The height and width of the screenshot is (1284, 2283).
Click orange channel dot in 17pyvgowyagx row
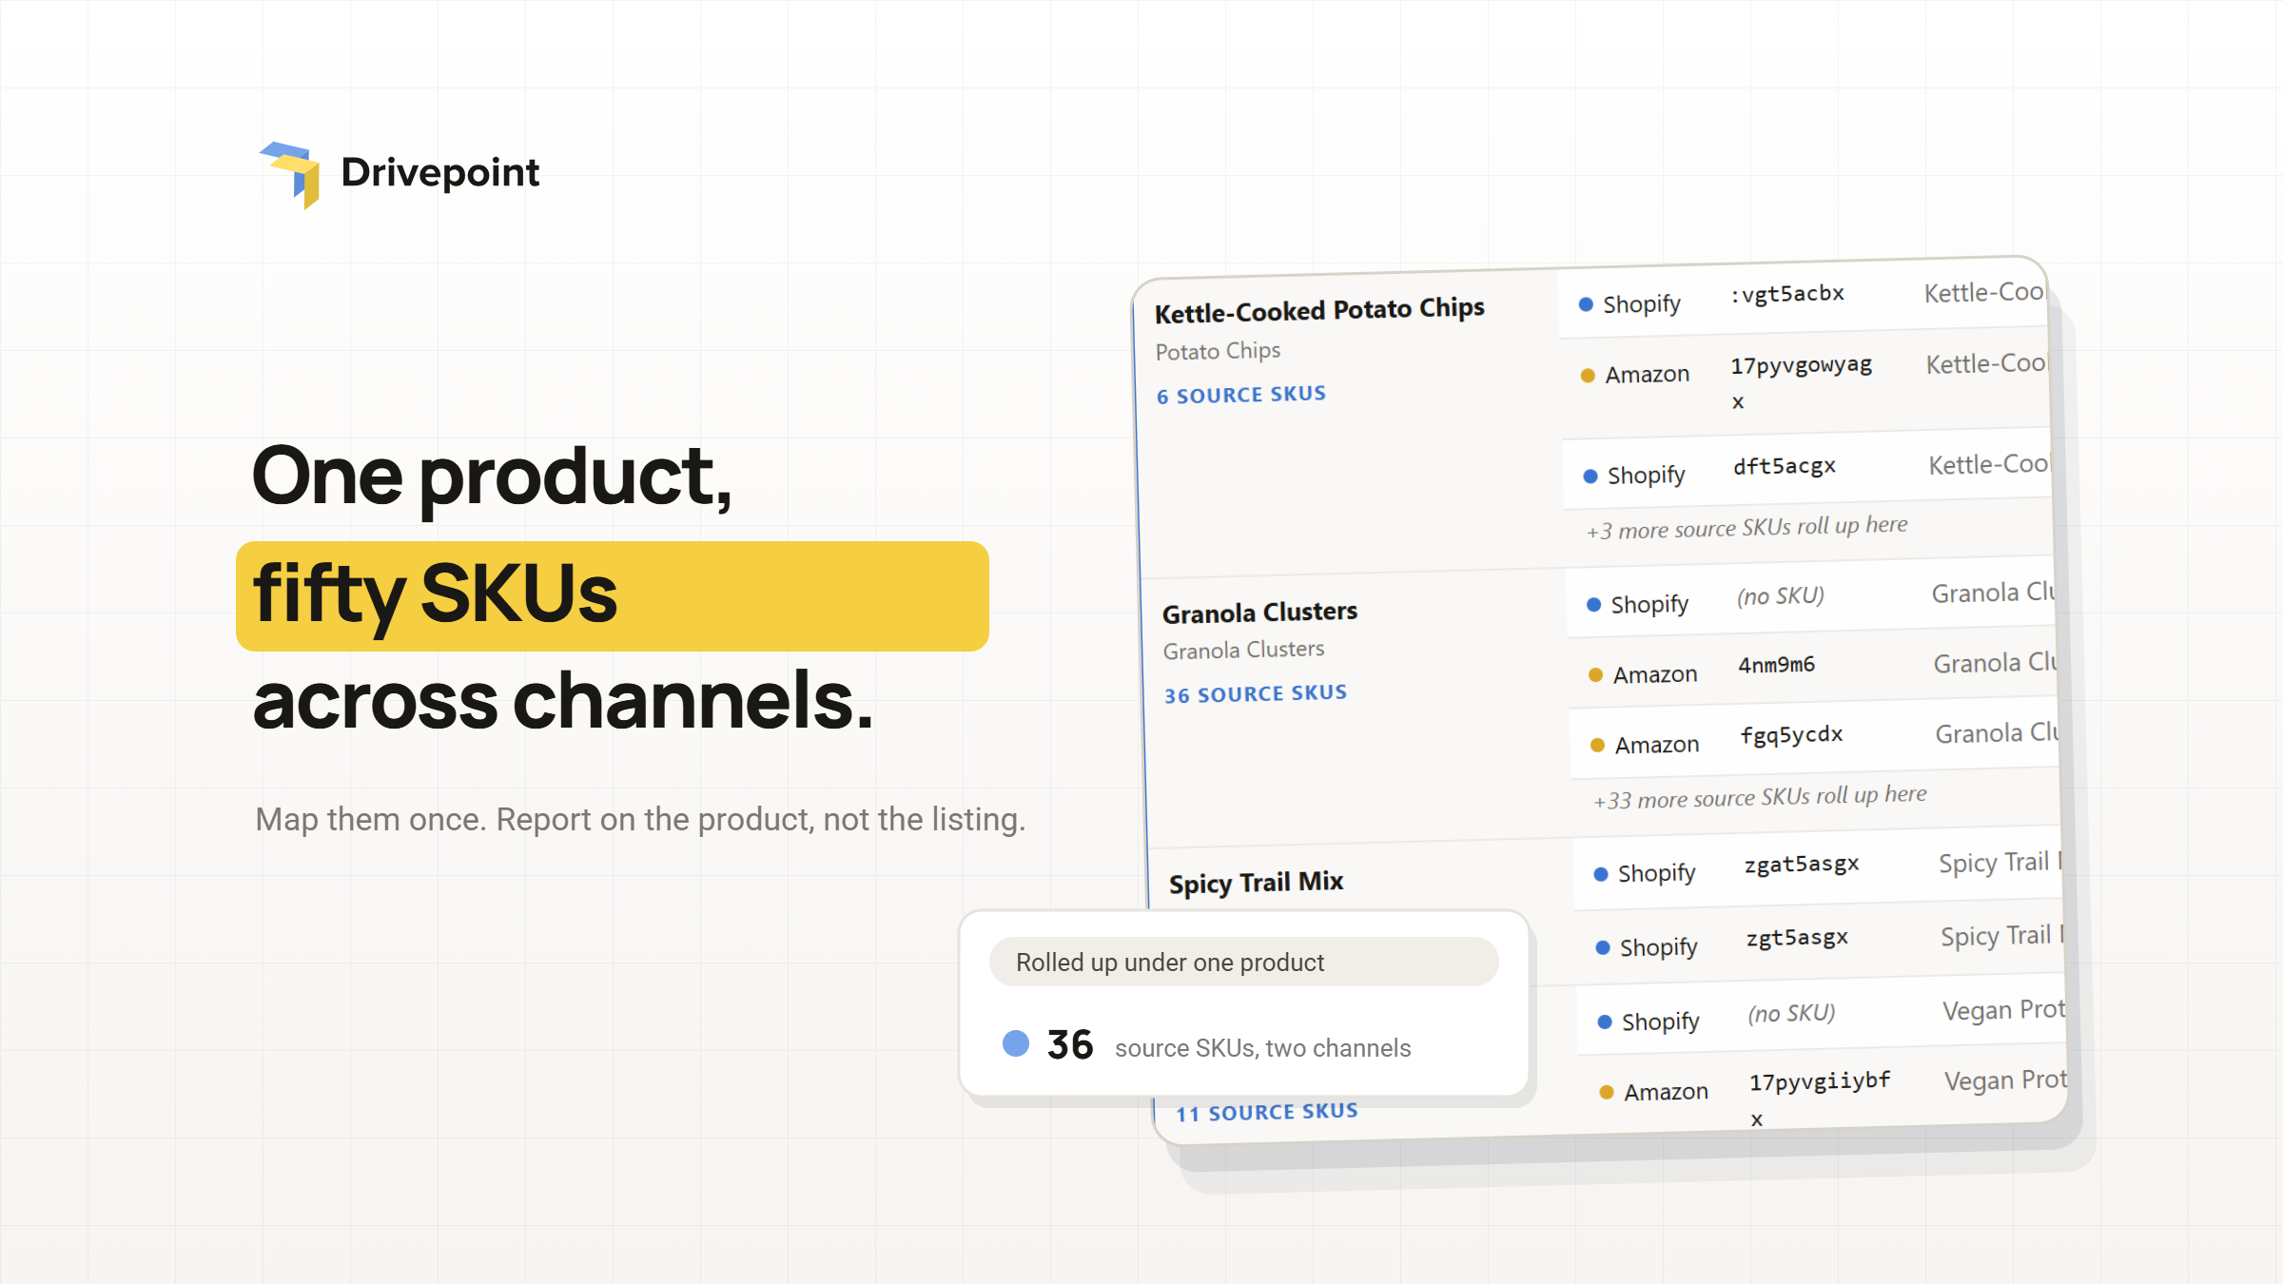point(1588,376)
